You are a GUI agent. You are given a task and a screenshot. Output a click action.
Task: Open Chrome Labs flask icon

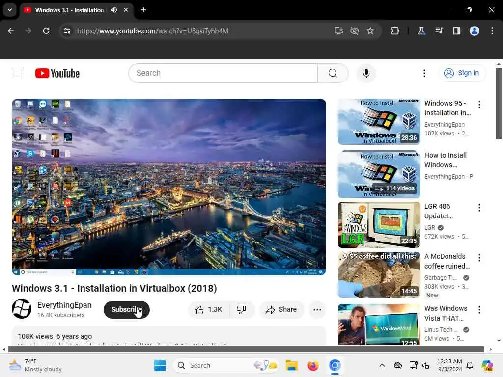click(421, 31)
